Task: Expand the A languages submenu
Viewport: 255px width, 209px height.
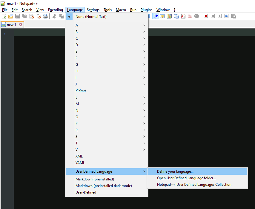Action: point(107,25)
